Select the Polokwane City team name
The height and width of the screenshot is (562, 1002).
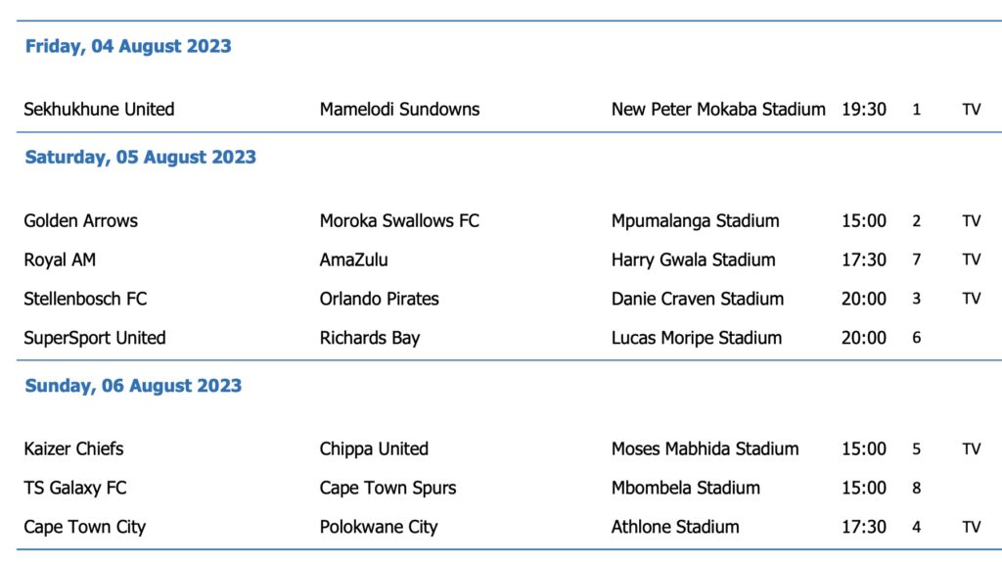(379, 527)
